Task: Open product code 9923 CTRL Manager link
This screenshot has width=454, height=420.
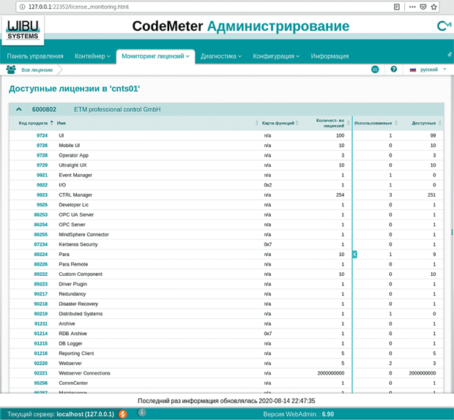Action: coord(42,195)
